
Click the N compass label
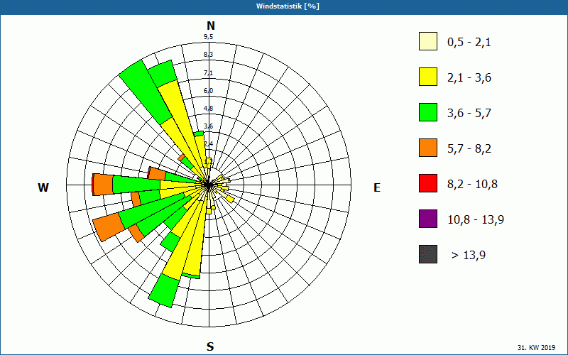211,26
